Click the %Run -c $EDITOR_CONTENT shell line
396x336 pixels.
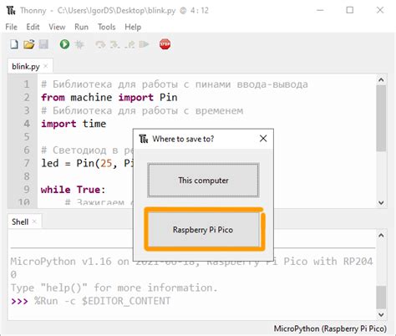click(x=102, y=301)
